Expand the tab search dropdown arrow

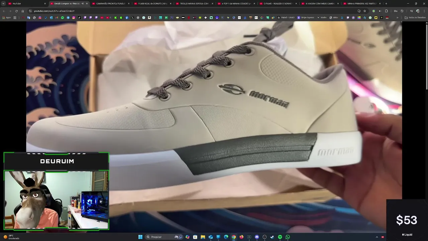point(4,3)
